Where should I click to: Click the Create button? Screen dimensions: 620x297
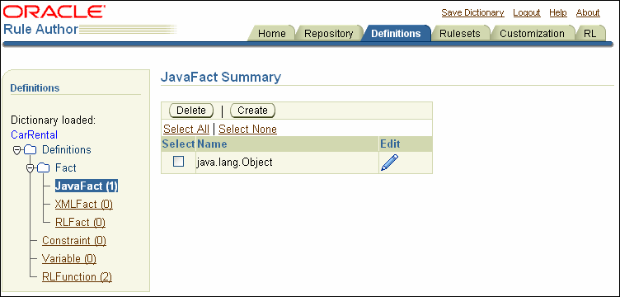point(252,111)
